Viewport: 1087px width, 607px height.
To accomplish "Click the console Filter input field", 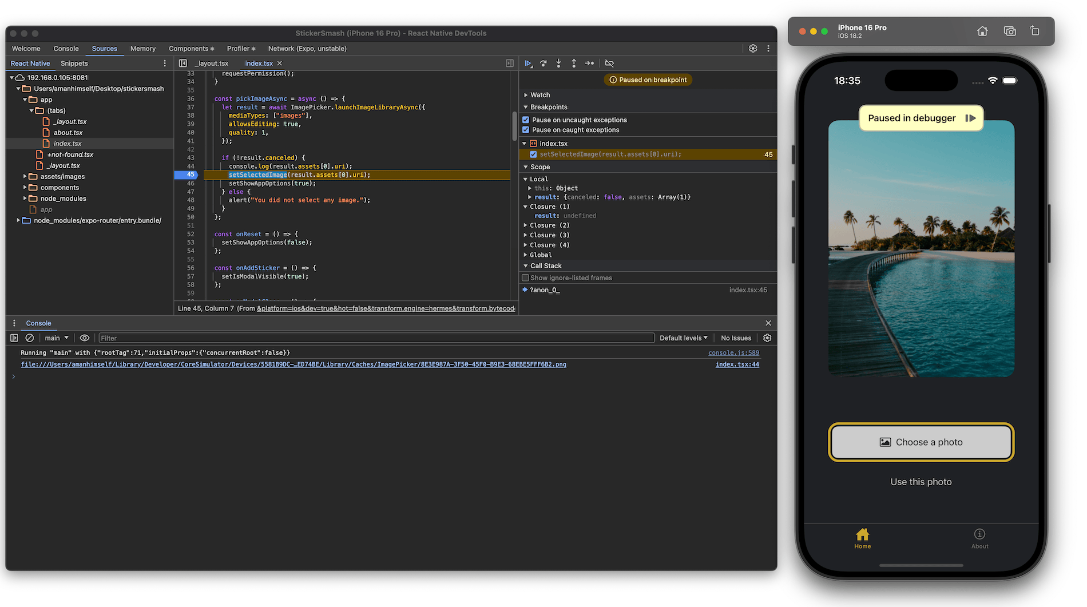I will (x=376, y=338).
